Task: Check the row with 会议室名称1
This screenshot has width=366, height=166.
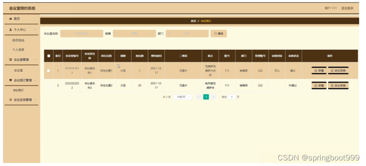Action: point(48,70)
